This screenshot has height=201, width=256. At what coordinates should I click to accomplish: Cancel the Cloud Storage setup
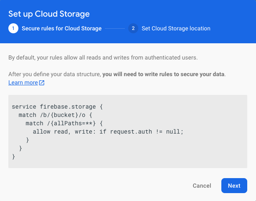coord(201,186)
